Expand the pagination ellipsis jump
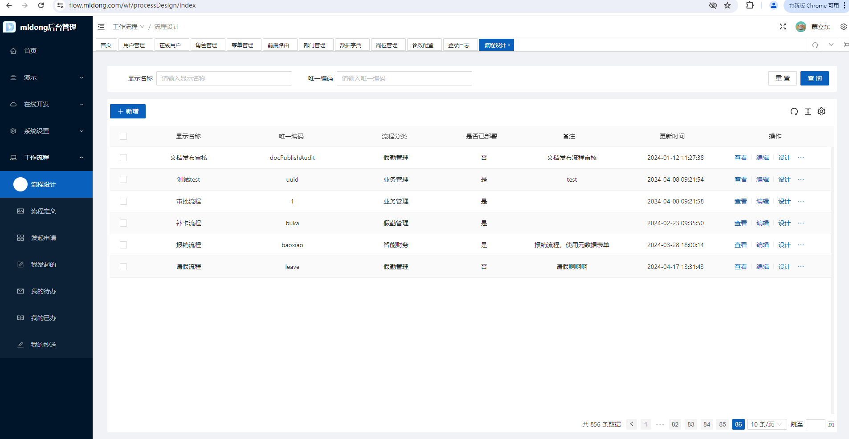Viewport: 849px width, 439px height. (660, 424)
